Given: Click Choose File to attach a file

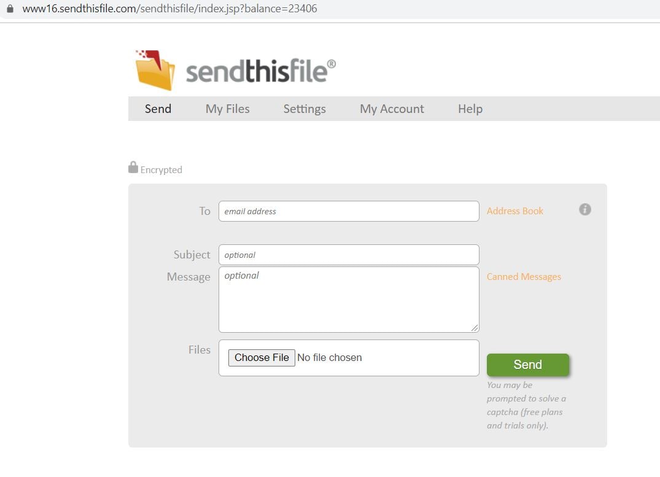Looking at the screenshot, I should pos(261,357).
